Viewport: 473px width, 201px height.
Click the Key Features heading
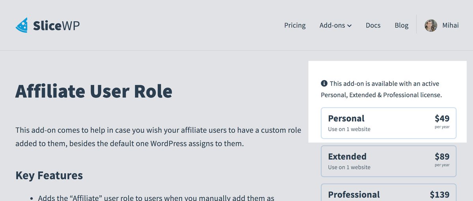click(49, 175)
